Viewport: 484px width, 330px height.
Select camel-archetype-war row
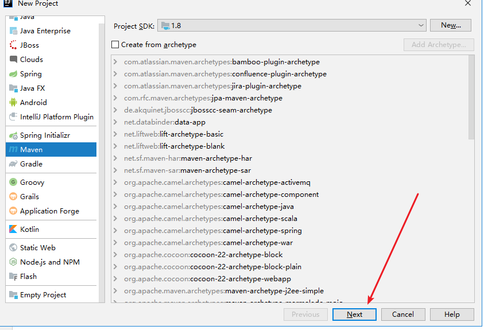pos(290,242)
